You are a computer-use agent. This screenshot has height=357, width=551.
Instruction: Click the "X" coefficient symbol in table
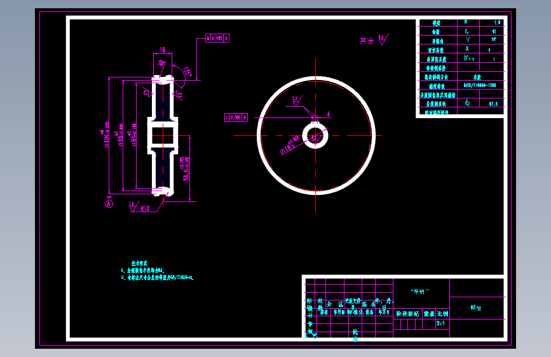(467, 48)
